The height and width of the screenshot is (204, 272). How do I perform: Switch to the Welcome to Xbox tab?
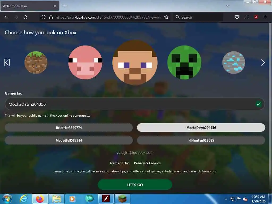point(30,6)
